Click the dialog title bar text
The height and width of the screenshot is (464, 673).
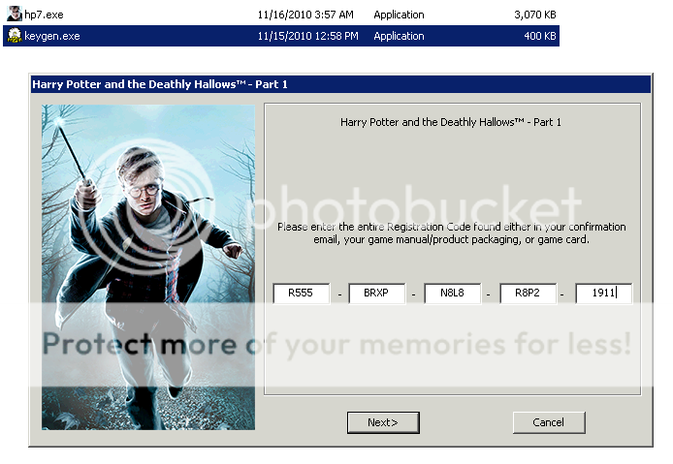[x=160, y=84]
